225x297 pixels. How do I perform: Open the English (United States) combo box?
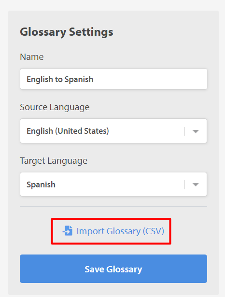(x=113, y=131)
